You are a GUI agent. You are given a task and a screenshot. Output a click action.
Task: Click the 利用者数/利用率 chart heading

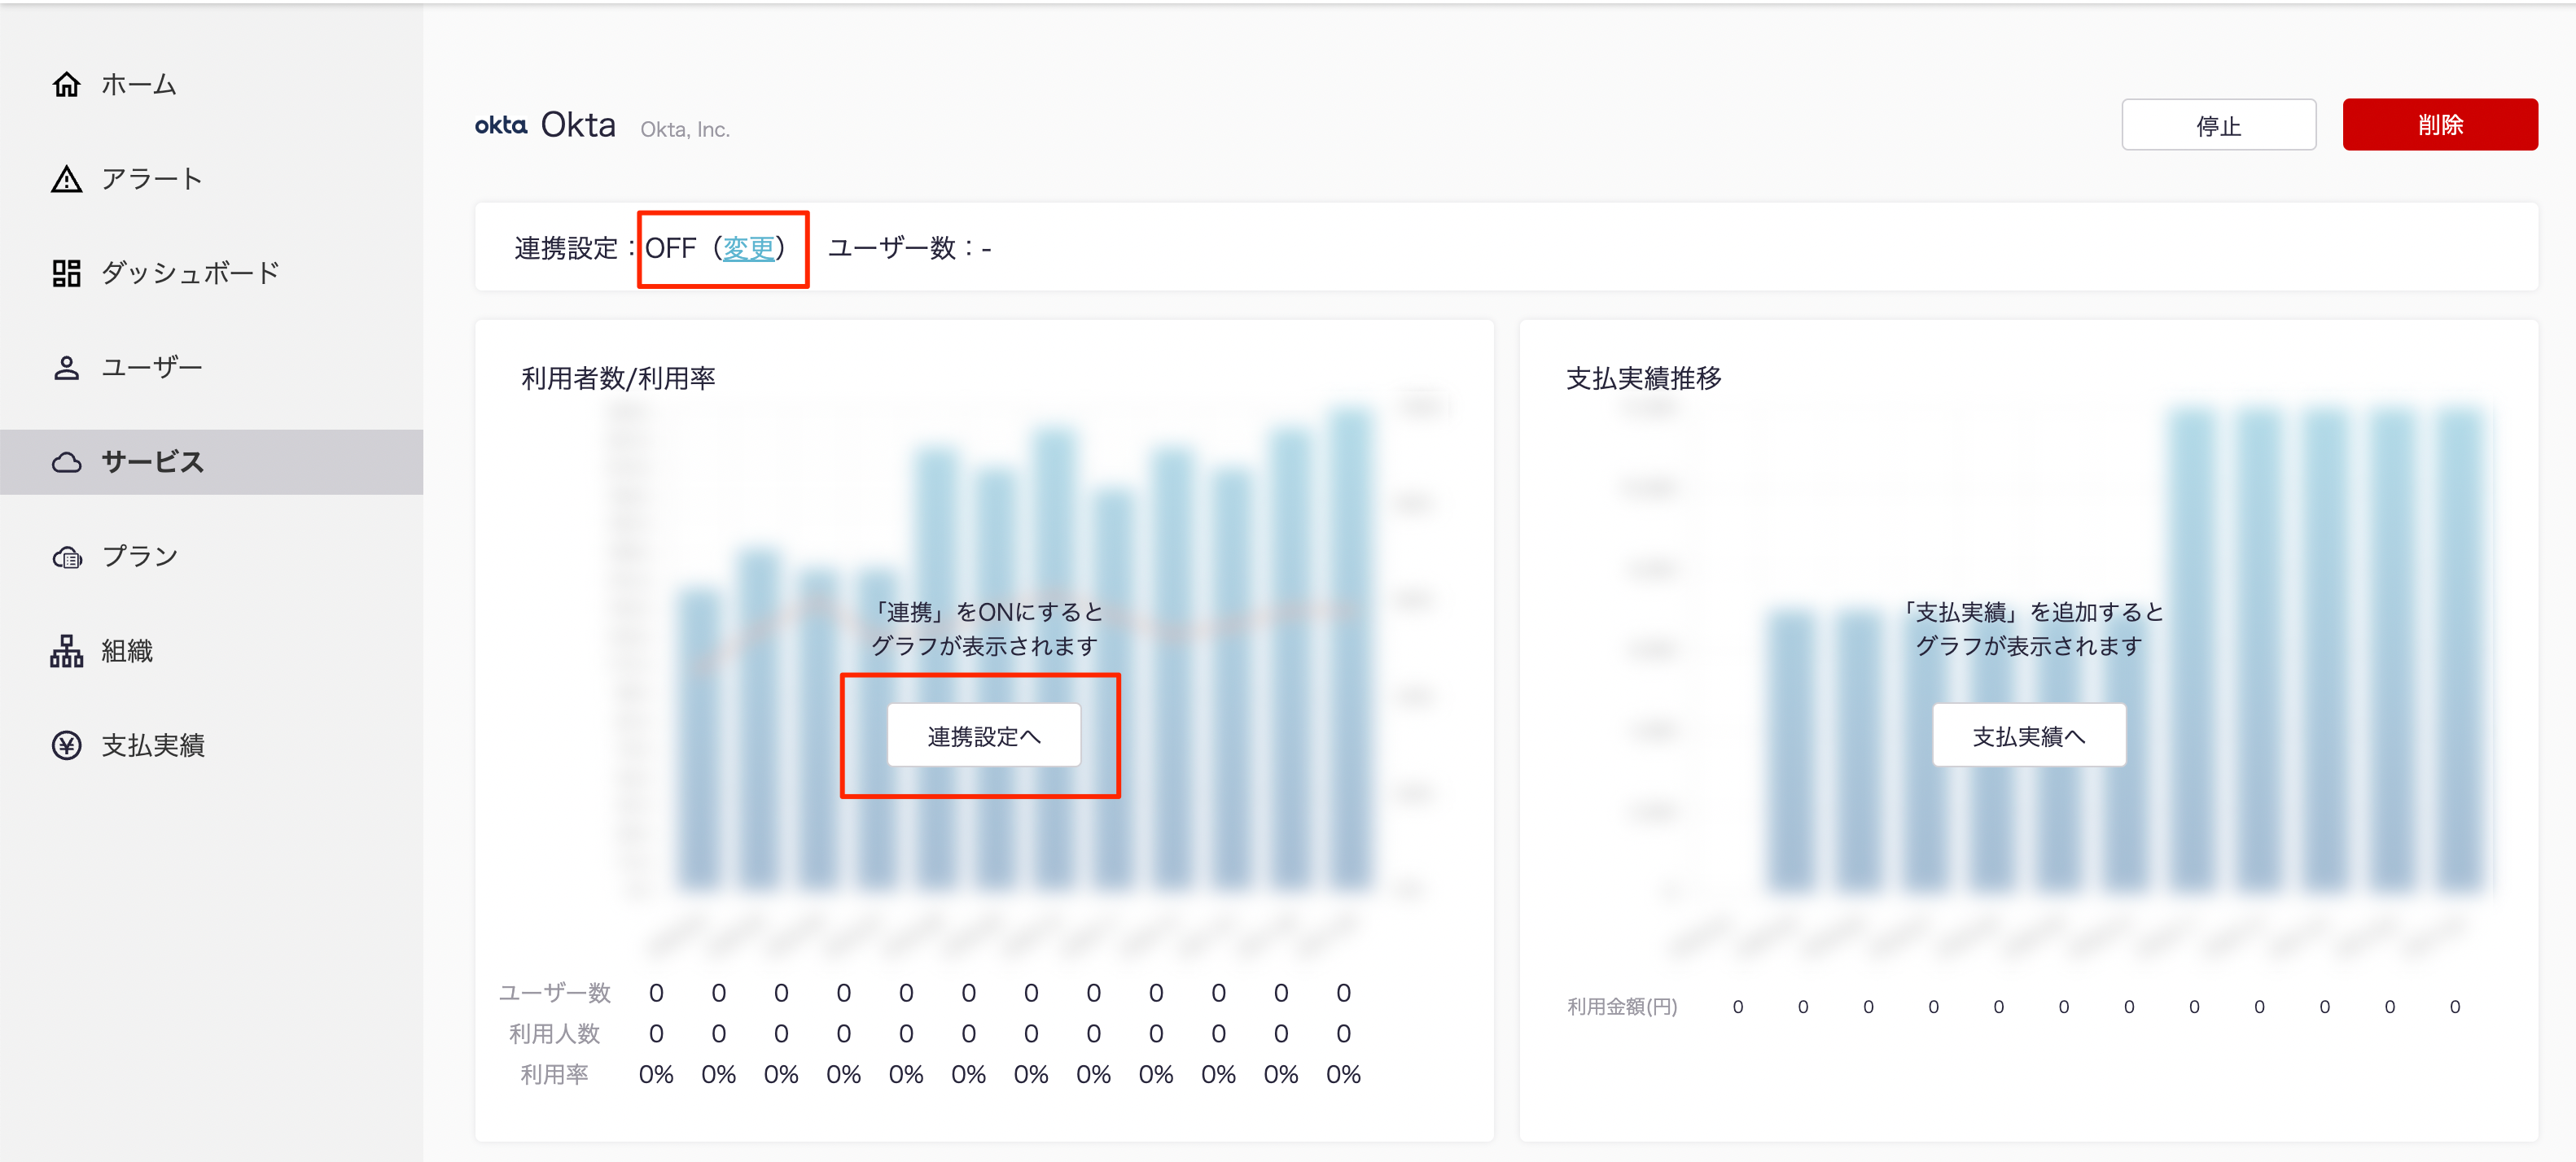pyautogui.click(x=618, y=378)
